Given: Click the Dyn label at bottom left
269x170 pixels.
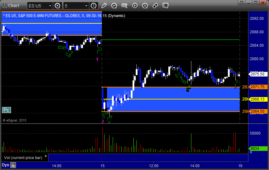Looking at the screenshot, I should pyautogui.click(x=5, y=165).
